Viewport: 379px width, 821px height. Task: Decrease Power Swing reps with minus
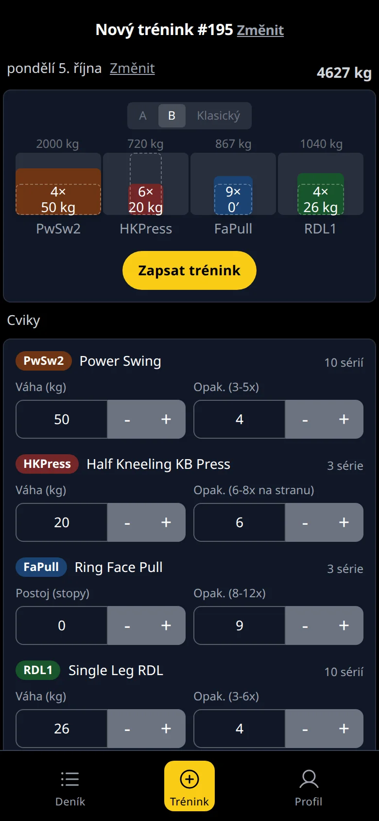pyautogui.click(x=305, y=419)
